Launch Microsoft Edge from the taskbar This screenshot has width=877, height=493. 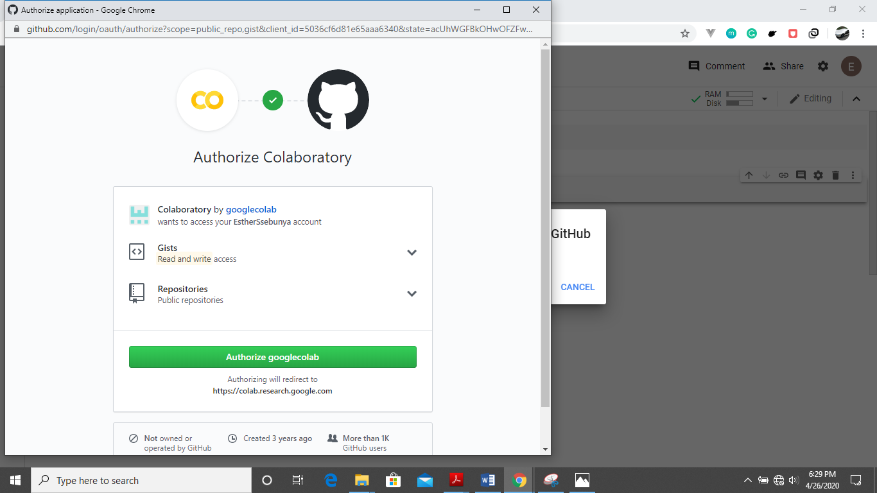tap(331, 480)
